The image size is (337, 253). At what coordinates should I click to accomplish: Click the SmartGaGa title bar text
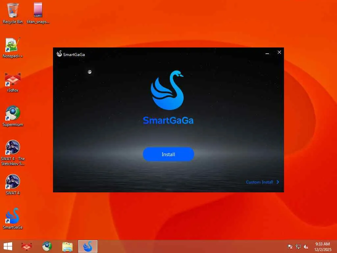pos(74,54)
